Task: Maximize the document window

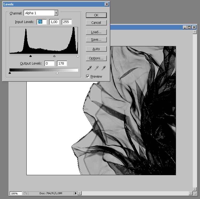Action: point(189,27)
